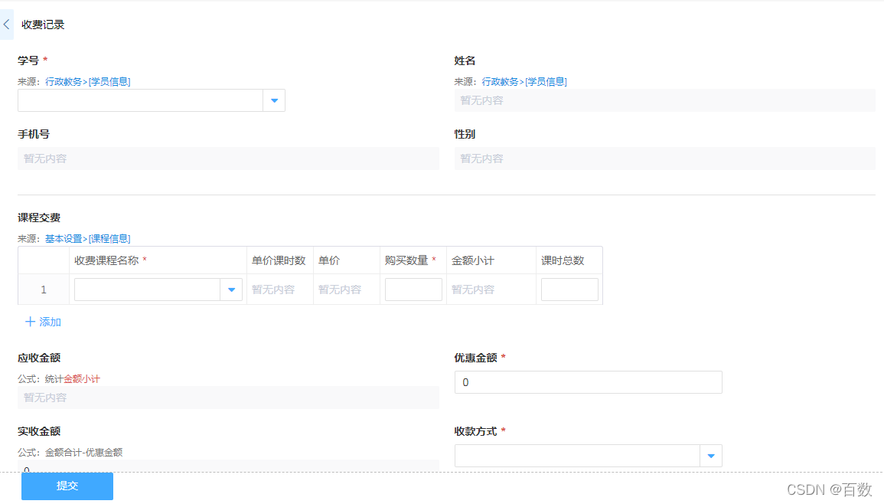Click the 金额合计-优惠金额 formula text
Screen dimensions: 884x504
pos(84,452)
